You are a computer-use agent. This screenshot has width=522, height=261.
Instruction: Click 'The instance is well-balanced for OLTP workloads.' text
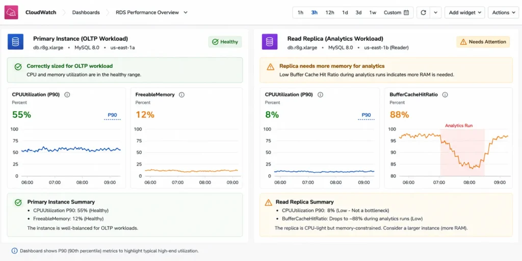[83, 228]
